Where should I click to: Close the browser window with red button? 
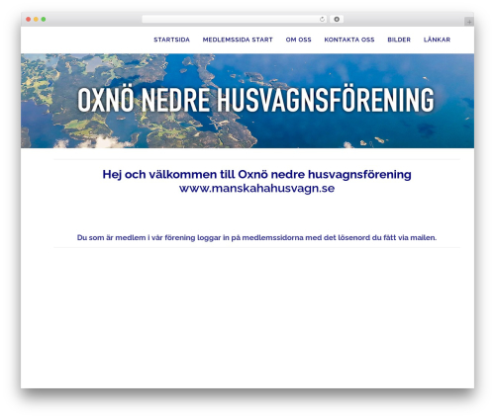click(x=29, y=20)
